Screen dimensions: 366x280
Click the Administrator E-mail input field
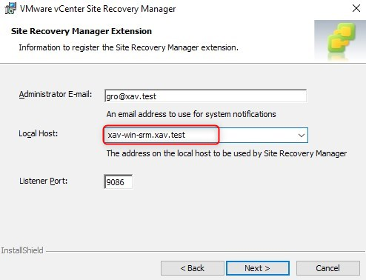(x=205, y=96)
